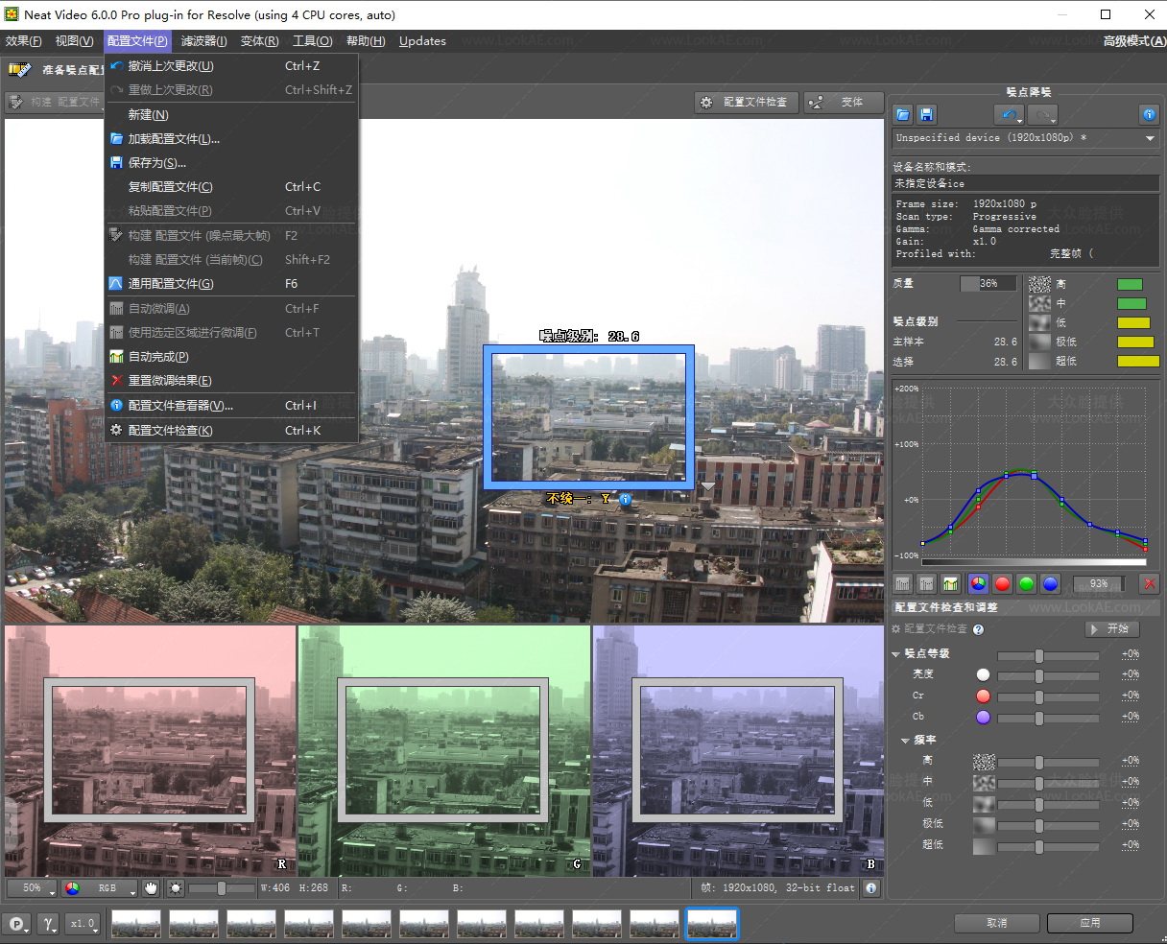
Task: Click the 开始 start button
Action: pyautogui.click(x=1112, y=629)
